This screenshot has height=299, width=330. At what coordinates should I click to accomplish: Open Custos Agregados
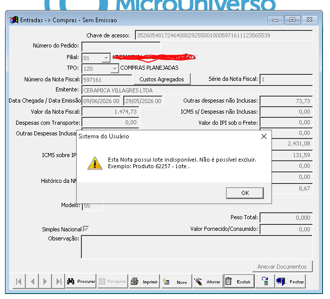(161, 79)
